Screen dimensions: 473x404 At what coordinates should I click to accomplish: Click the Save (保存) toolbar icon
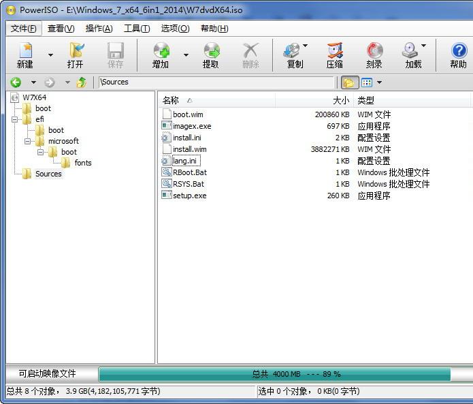click(116, 50)
